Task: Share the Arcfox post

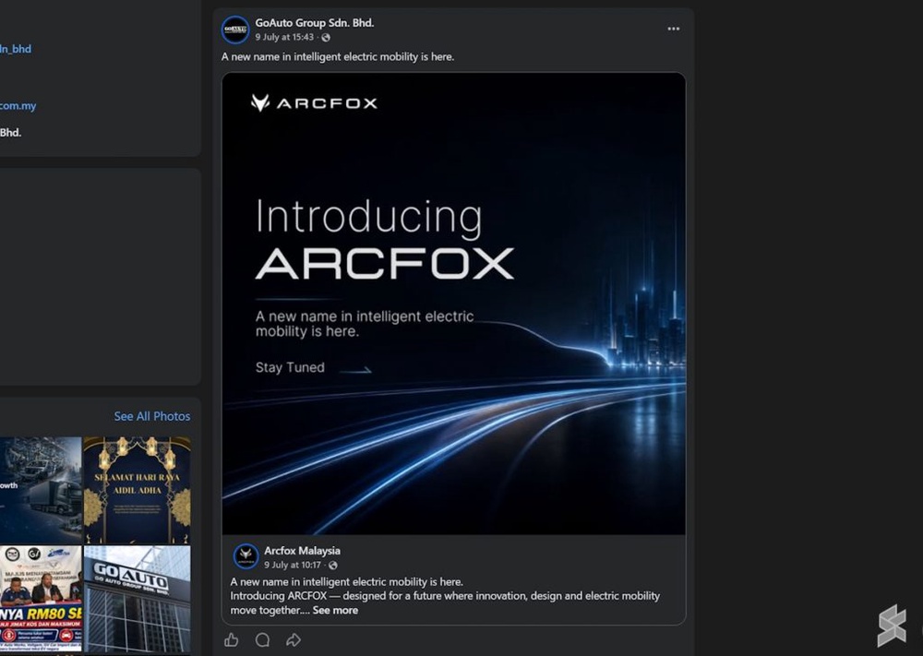Action: point(294,639)
